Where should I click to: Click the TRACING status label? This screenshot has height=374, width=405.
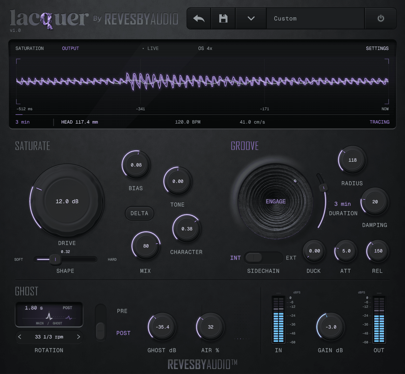pos(380,122)
